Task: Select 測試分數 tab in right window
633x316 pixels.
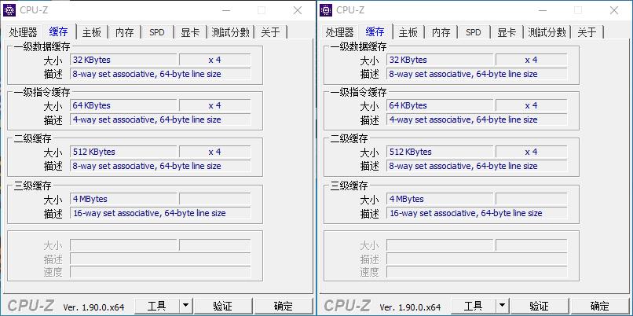Action: click(547, 32)
